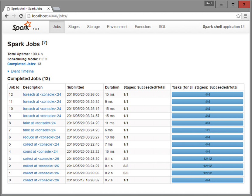Screen dimensions: 252x196
Task: Open job 8 take at <console>:24
Action: point(39,123)
